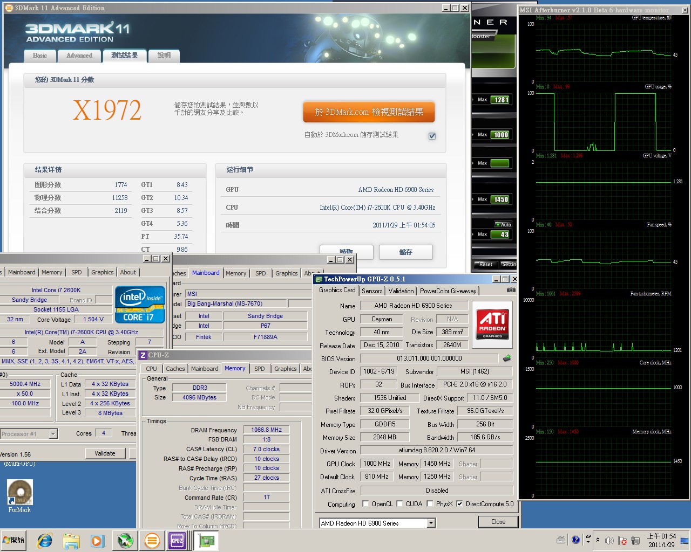
Task: Click the Windows Start button
Action: (x=15, y=540)
